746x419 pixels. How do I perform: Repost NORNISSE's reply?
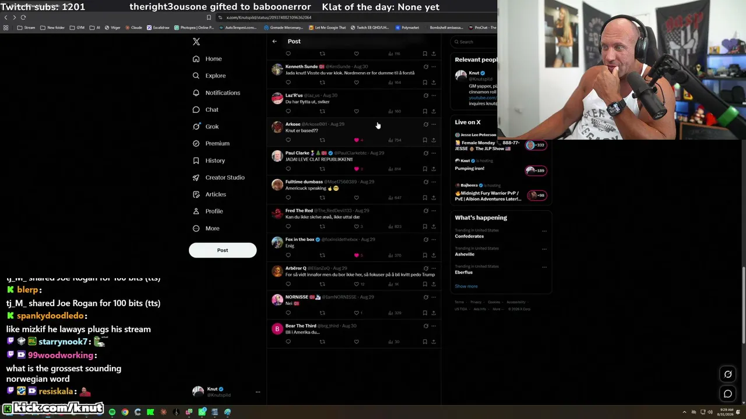click(322, 313)
